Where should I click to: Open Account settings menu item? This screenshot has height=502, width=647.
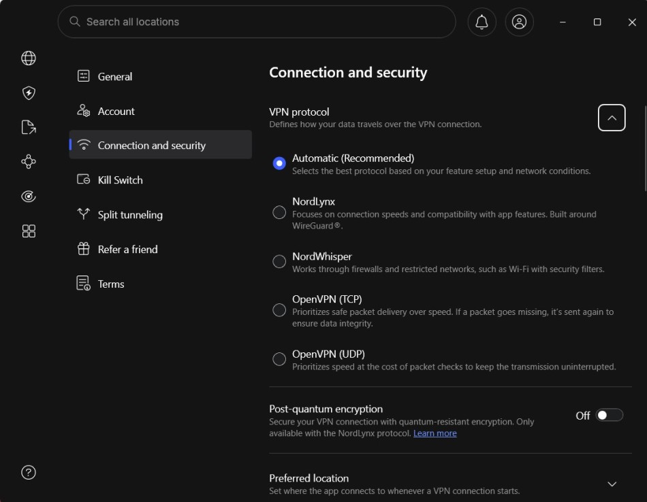pyautogui.click(x=161, y=111)
